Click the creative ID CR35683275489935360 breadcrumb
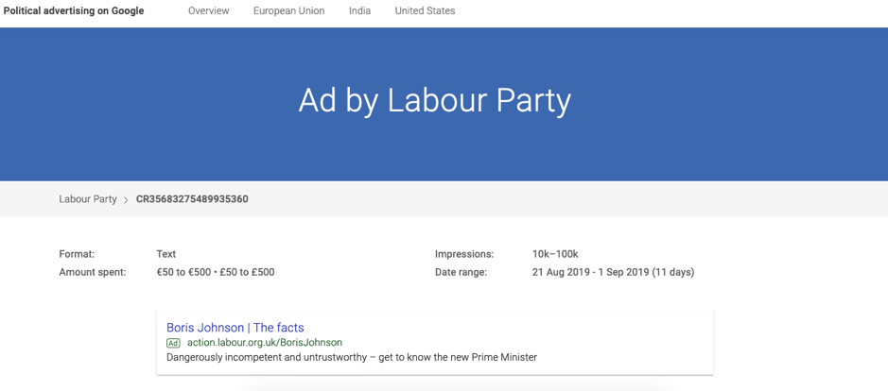This screenshot has width=888, height=391. [192, 199]
